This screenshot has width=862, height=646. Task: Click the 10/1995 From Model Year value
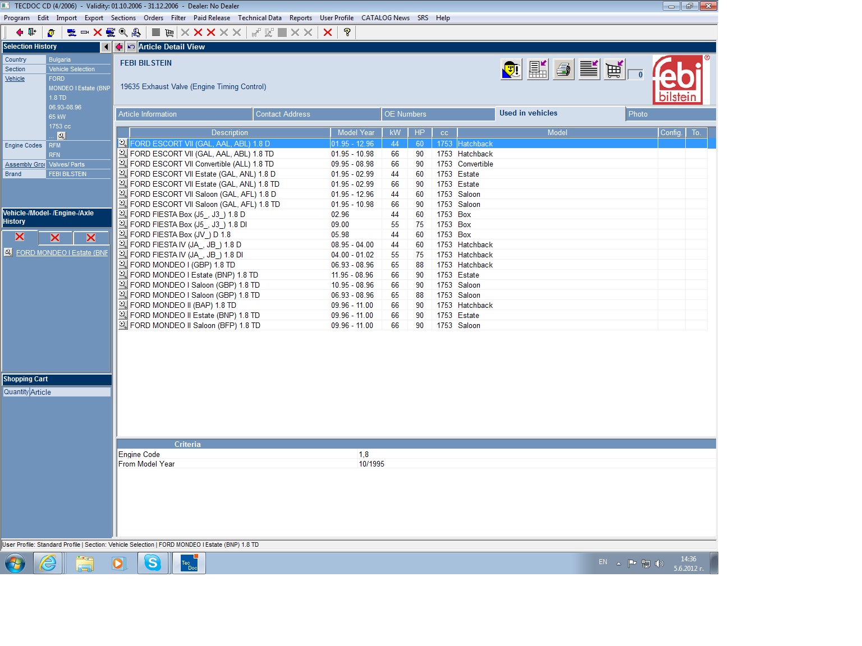372,464
